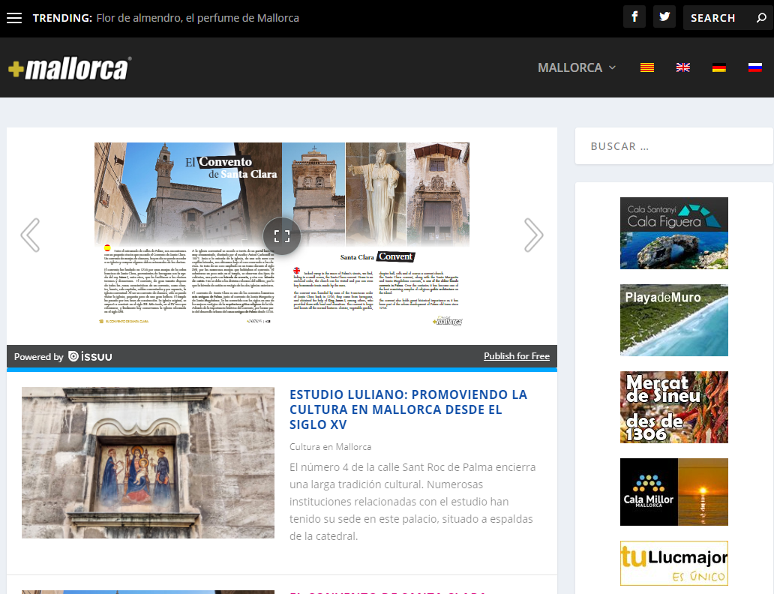
Task: Open the Cala Figuera banner
Action: tap(673, 233)
